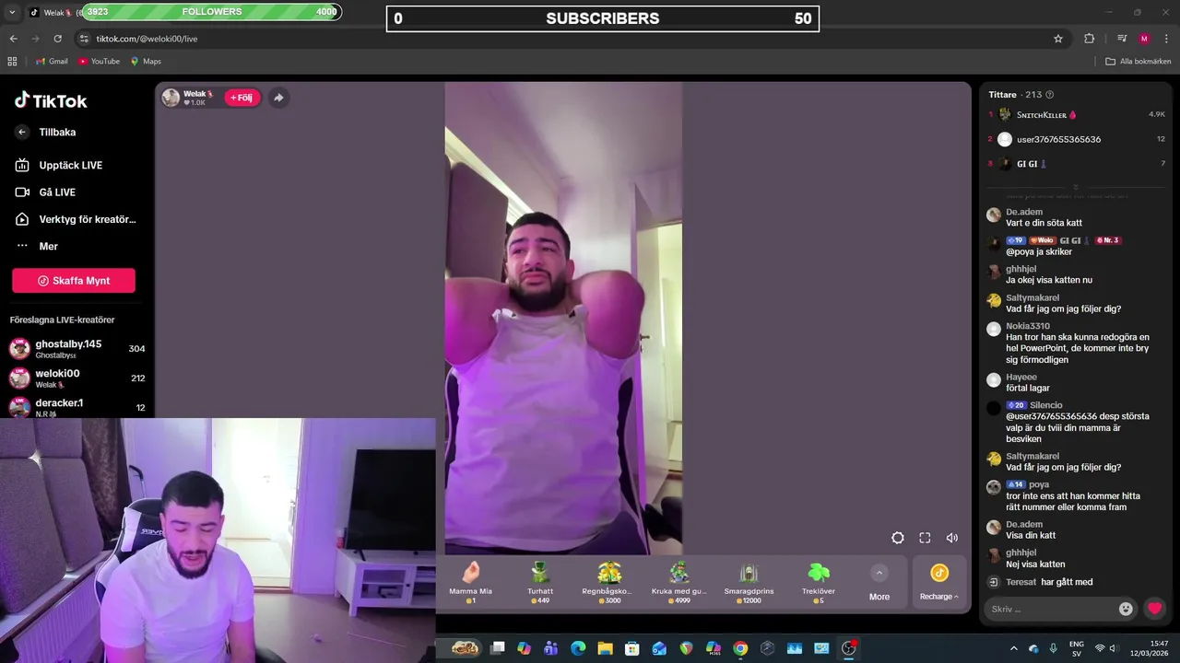Viewport: 1180px width, 663px height.
Task: Open Chrome extensions puzzle icon
Action: [1089, 39]
